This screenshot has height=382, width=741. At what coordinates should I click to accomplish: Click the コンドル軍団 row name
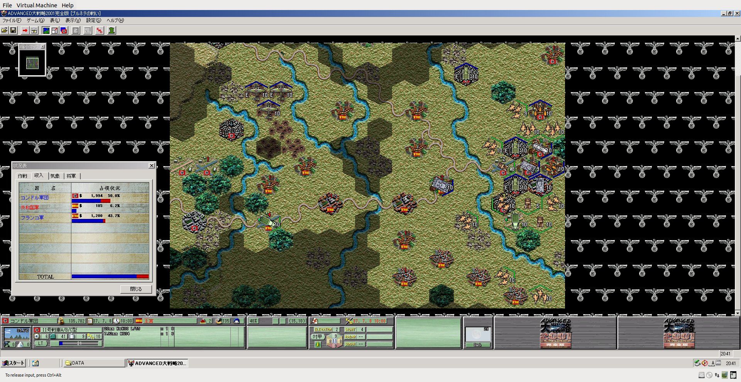[35, 198]
